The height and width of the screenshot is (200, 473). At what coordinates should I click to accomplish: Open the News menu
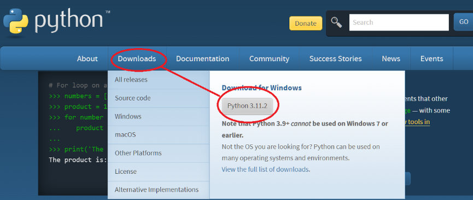click(391, 58)
